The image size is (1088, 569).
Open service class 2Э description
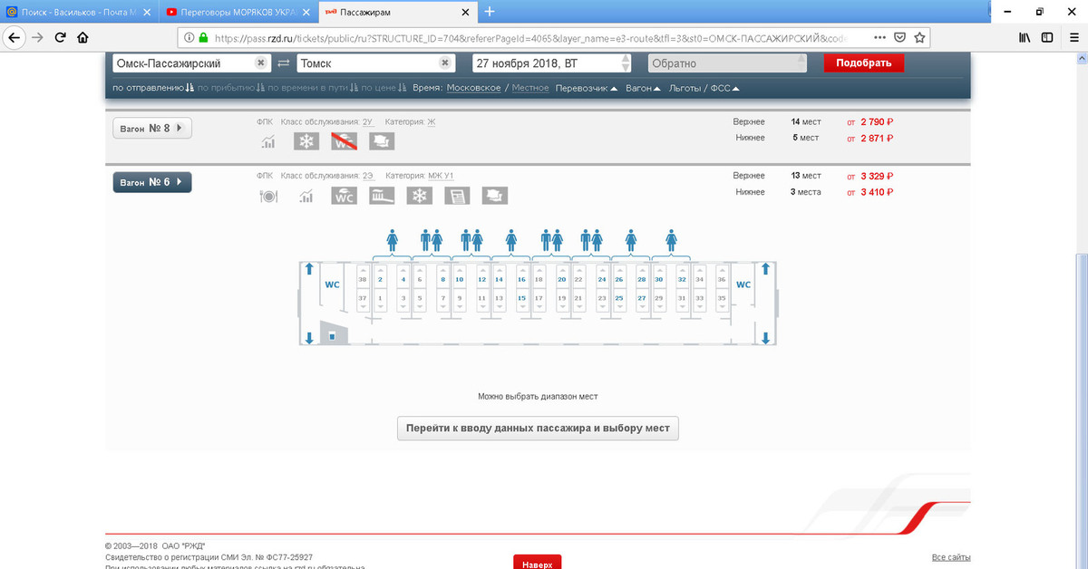coord(367,176)
